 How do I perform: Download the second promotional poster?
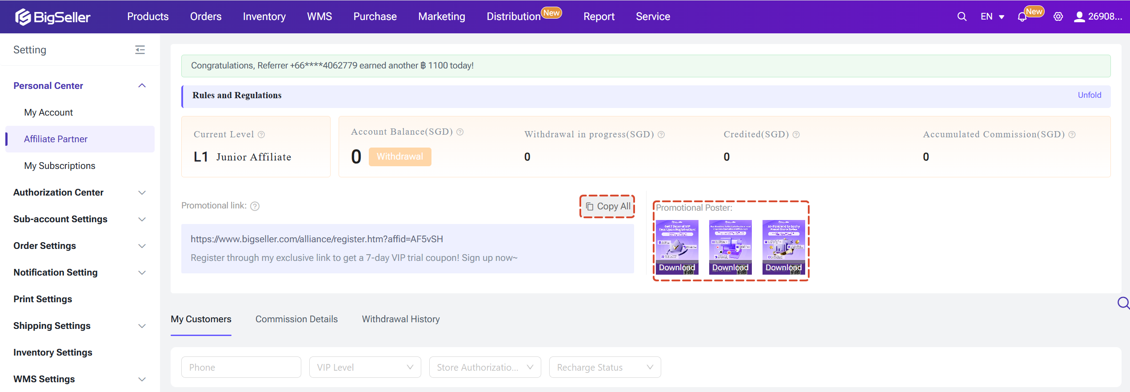click(730, 268)
